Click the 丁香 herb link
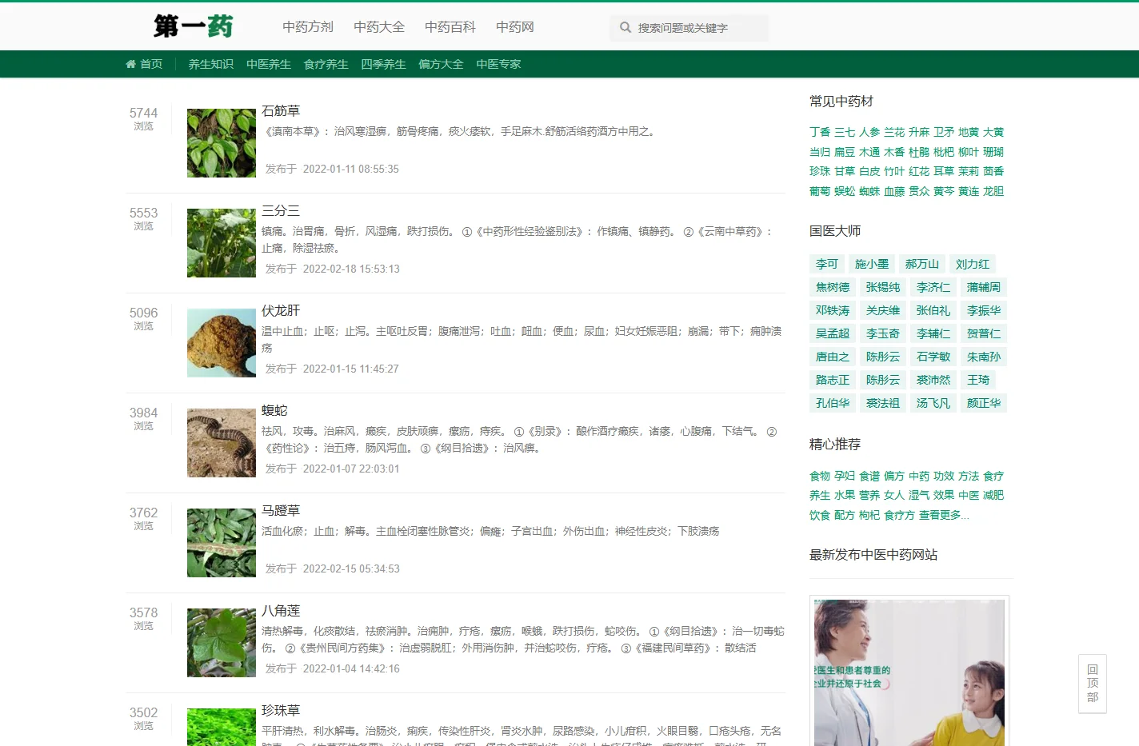Viewport: 1139px width, 746px height. pos(820,132)
